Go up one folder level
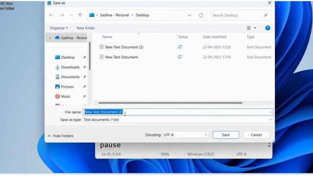The width and height of the screenshot is (313, 176). [x=80, y=15]
